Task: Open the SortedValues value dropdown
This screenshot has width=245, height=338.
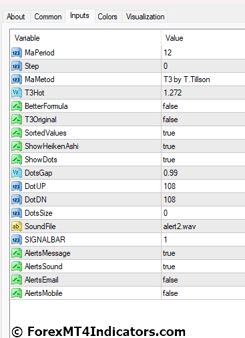Action: pyautogui.click(x=203, y=133)
